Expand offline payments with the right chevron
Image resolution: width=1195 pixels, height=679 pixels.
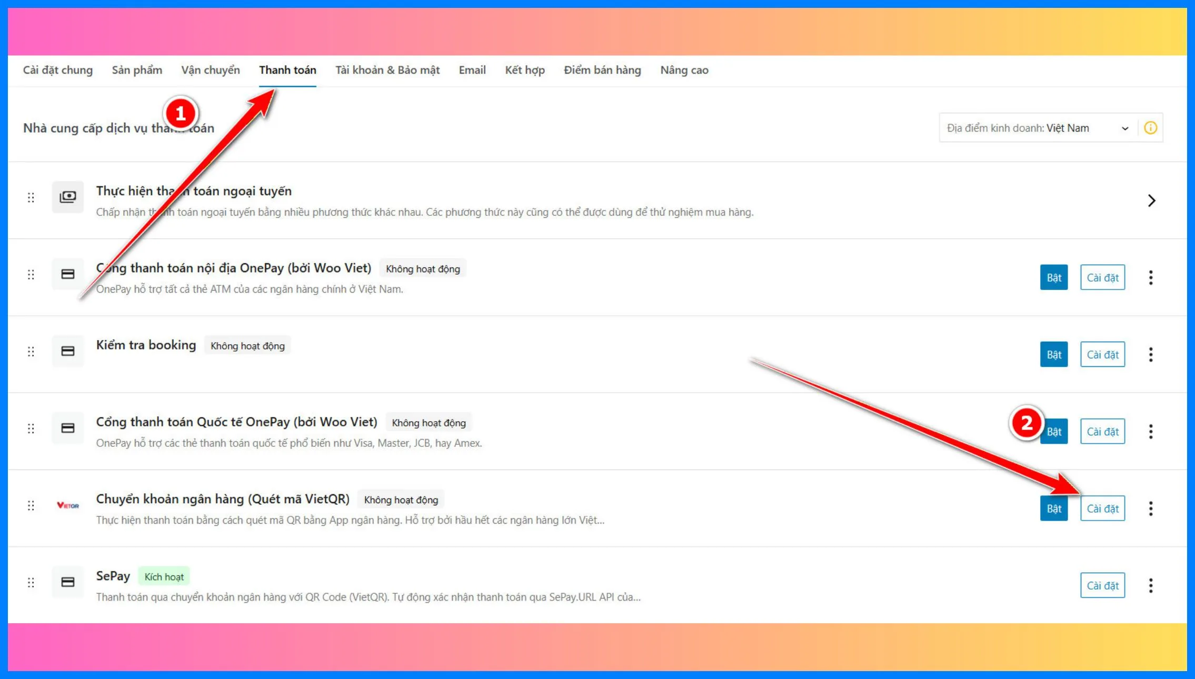[x=1151, y=201]
